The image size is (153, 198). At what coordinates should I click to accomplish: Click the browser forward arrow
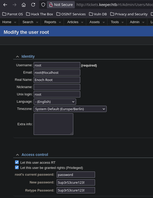[14, 5]
